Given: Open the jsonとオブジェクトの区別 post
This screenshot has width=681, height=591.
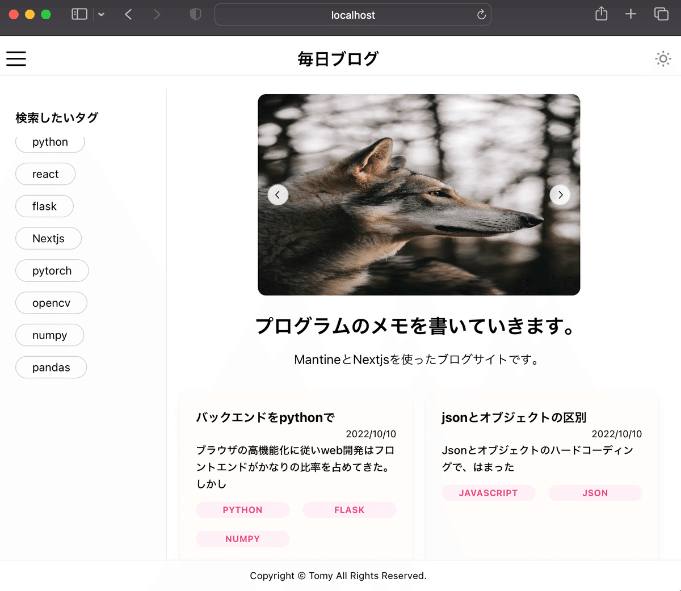Looking at the screenshot, I should coord(514,417).
